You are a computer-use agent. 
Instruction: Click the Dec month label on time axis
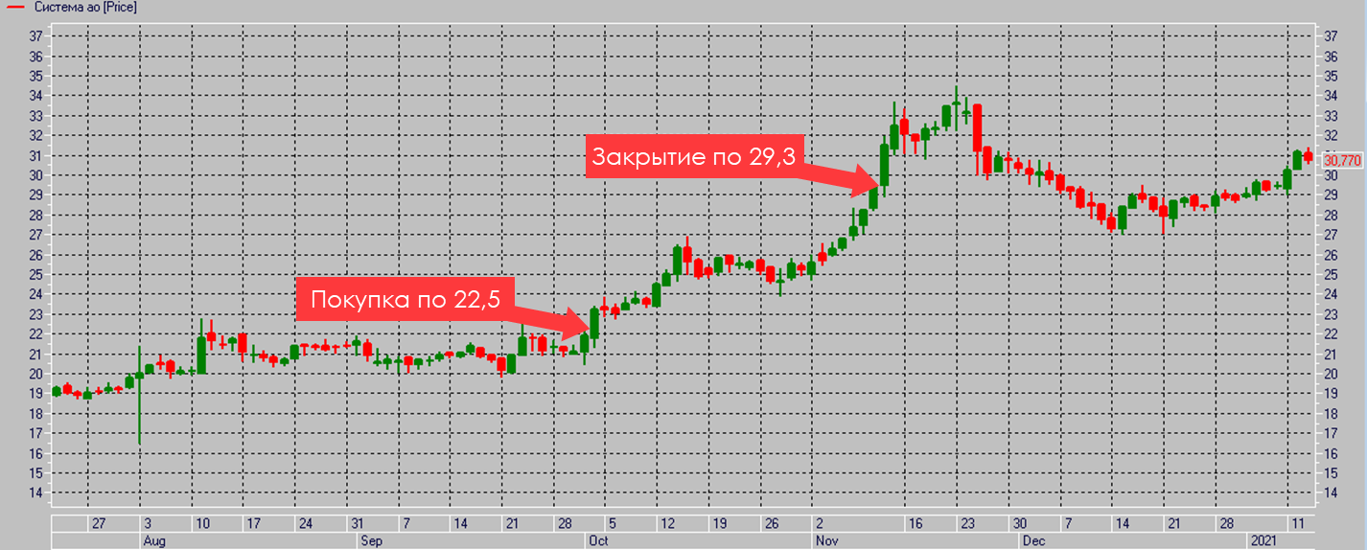1032,541
